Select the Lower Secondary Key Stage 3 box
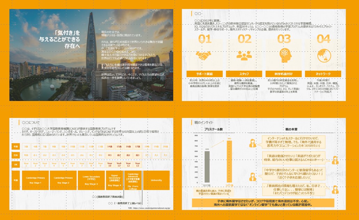The width and height of the screenshot is (359, 220). 91,180
